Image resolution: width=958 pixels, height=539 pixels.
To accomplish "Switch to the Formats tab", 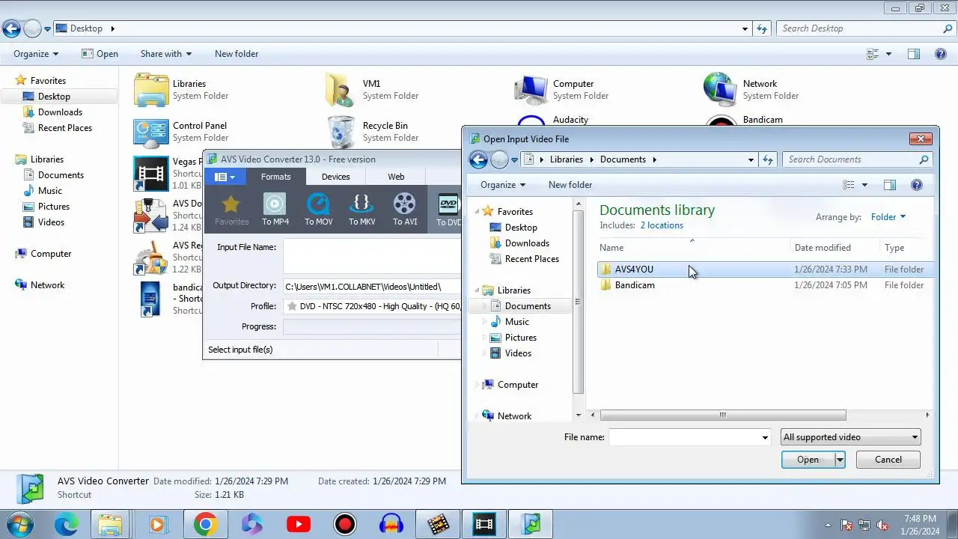I will 275,177.
